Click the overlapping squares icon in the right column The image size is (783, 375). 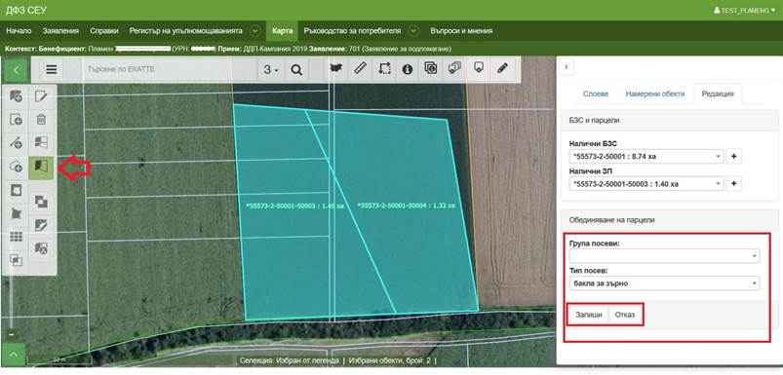click(41, 202)
